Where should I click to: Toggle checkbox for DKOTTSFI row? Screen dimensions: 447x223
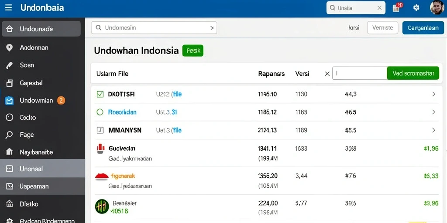[x=100, y=94]
